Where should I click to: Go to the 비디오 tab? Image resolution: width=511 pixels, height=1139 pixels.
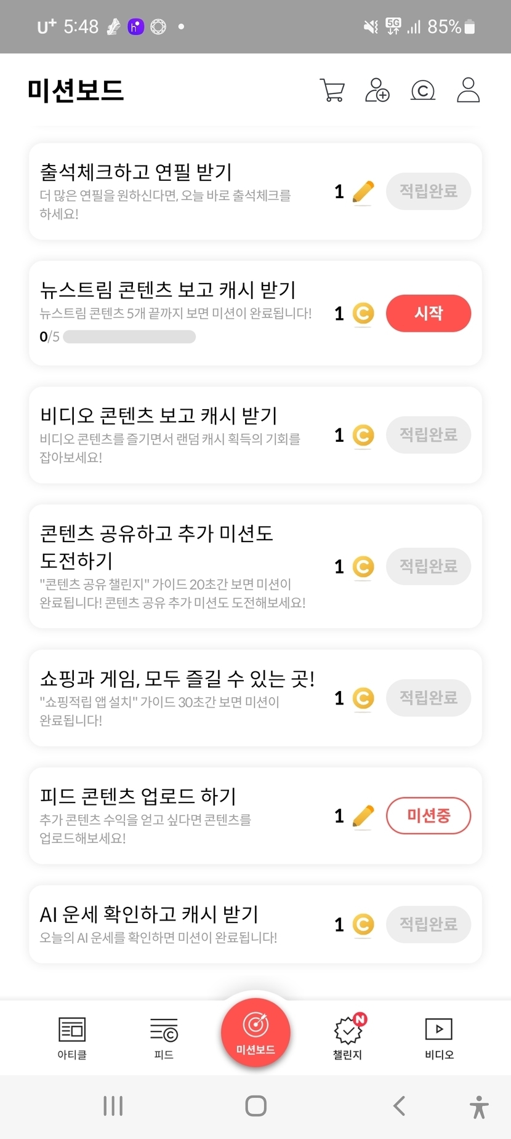click(x=439, y=1037)
